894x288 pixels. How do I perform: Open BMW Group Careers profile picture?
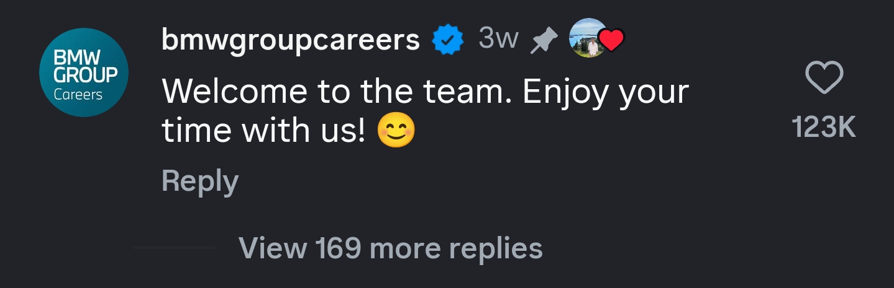pos(83,72)
